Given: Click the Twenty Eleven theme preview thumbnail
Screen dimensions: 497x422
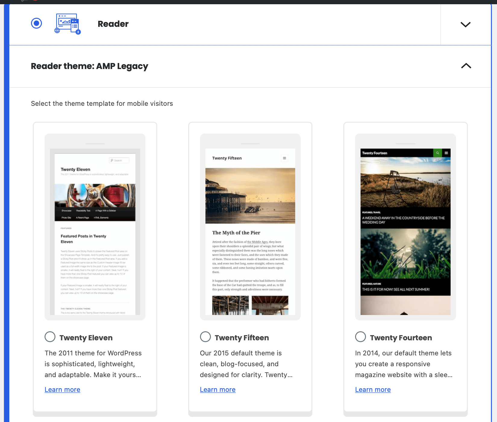Looking at the screenshot, I should 95,227.
